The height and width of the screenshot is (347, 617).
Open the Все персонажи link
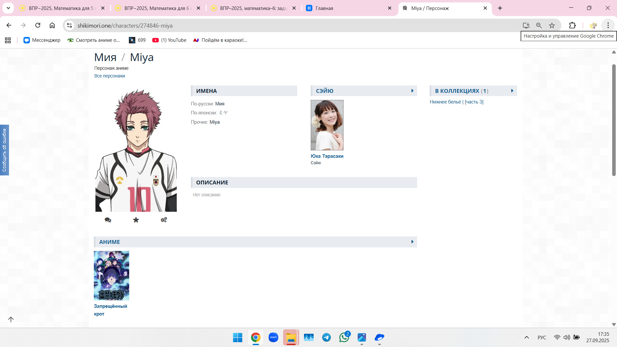coord(110,76)
